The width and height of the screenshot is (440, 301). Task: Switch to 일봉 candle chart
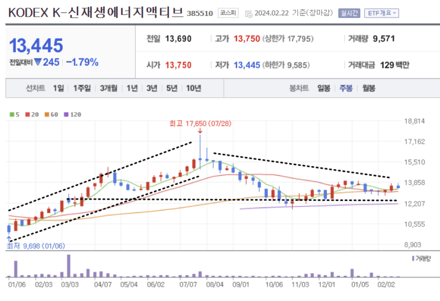click(x=323, y=88)
